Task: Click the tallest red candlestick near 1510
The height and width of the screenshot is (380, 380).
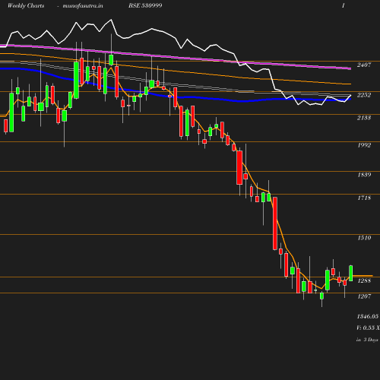Action: pos(275,223)
